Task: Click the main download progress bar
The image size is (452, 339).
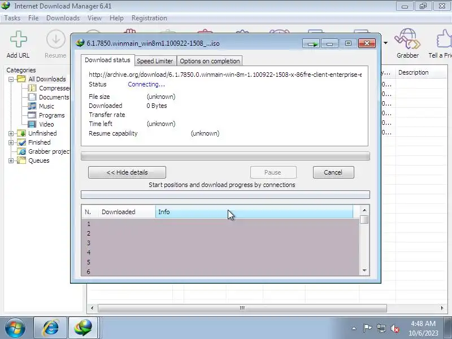Action: coord(225,157)
